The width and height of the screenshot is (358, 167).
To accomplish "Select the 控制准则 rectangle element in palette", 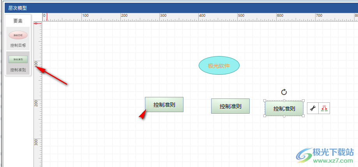I will pos(18,59).
